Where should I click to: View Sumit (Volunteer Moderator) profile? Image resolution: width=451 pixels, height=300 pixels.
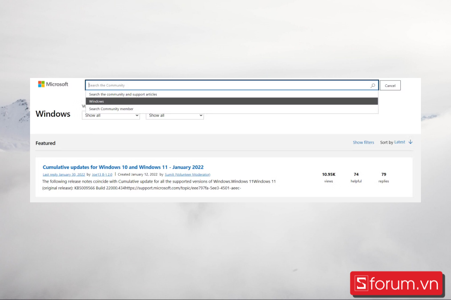[188, 174]
